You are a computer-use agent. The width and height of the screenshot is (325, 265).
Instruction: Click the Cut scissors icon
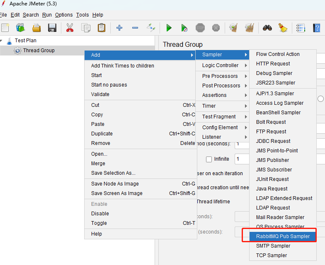click(x=70, y=28)
